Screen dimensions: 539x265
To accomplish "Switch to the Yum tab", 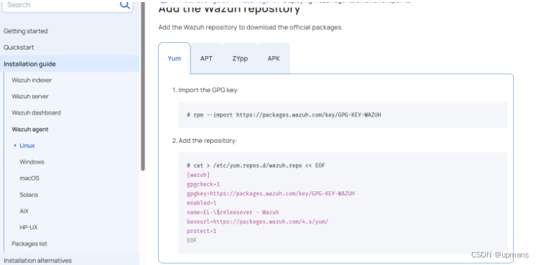I will point(174,58).
